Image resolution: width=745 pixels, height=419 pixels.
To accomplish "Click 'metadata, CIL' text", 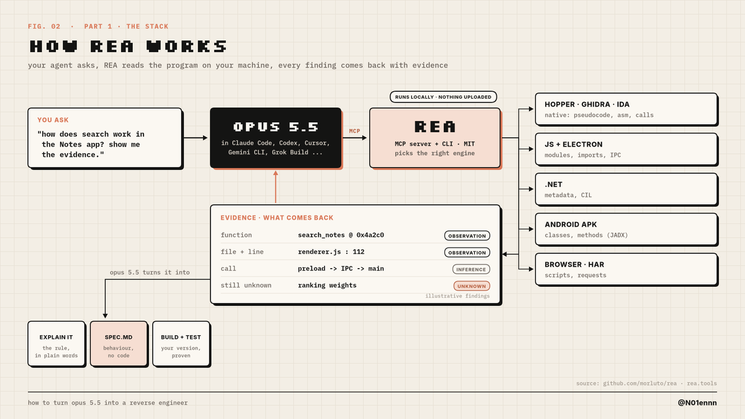I will pyautogui.click(x=568, y=195).
